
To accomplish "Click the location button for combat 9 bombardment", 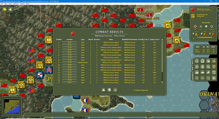I will coord(70,63).
